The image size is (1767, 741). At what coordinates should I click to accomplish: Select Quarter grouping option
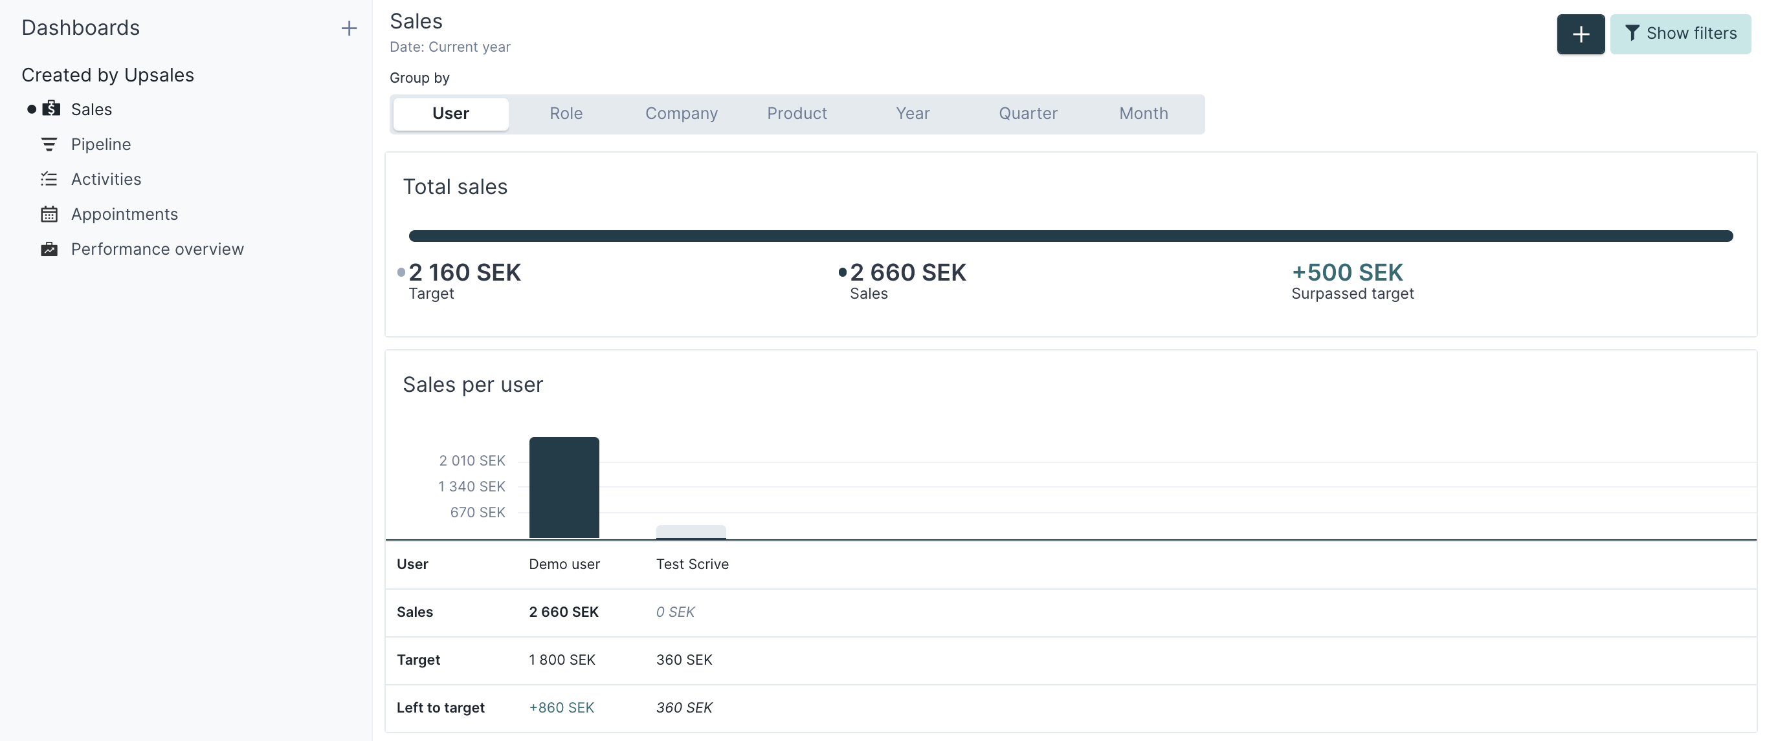[1028, 113]
